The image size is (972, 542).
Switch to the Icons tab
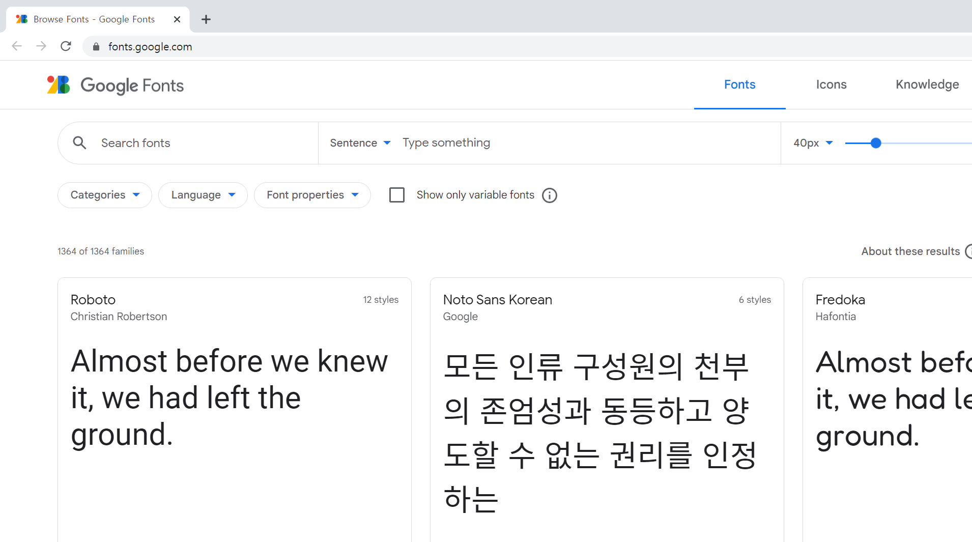(831, 84)
